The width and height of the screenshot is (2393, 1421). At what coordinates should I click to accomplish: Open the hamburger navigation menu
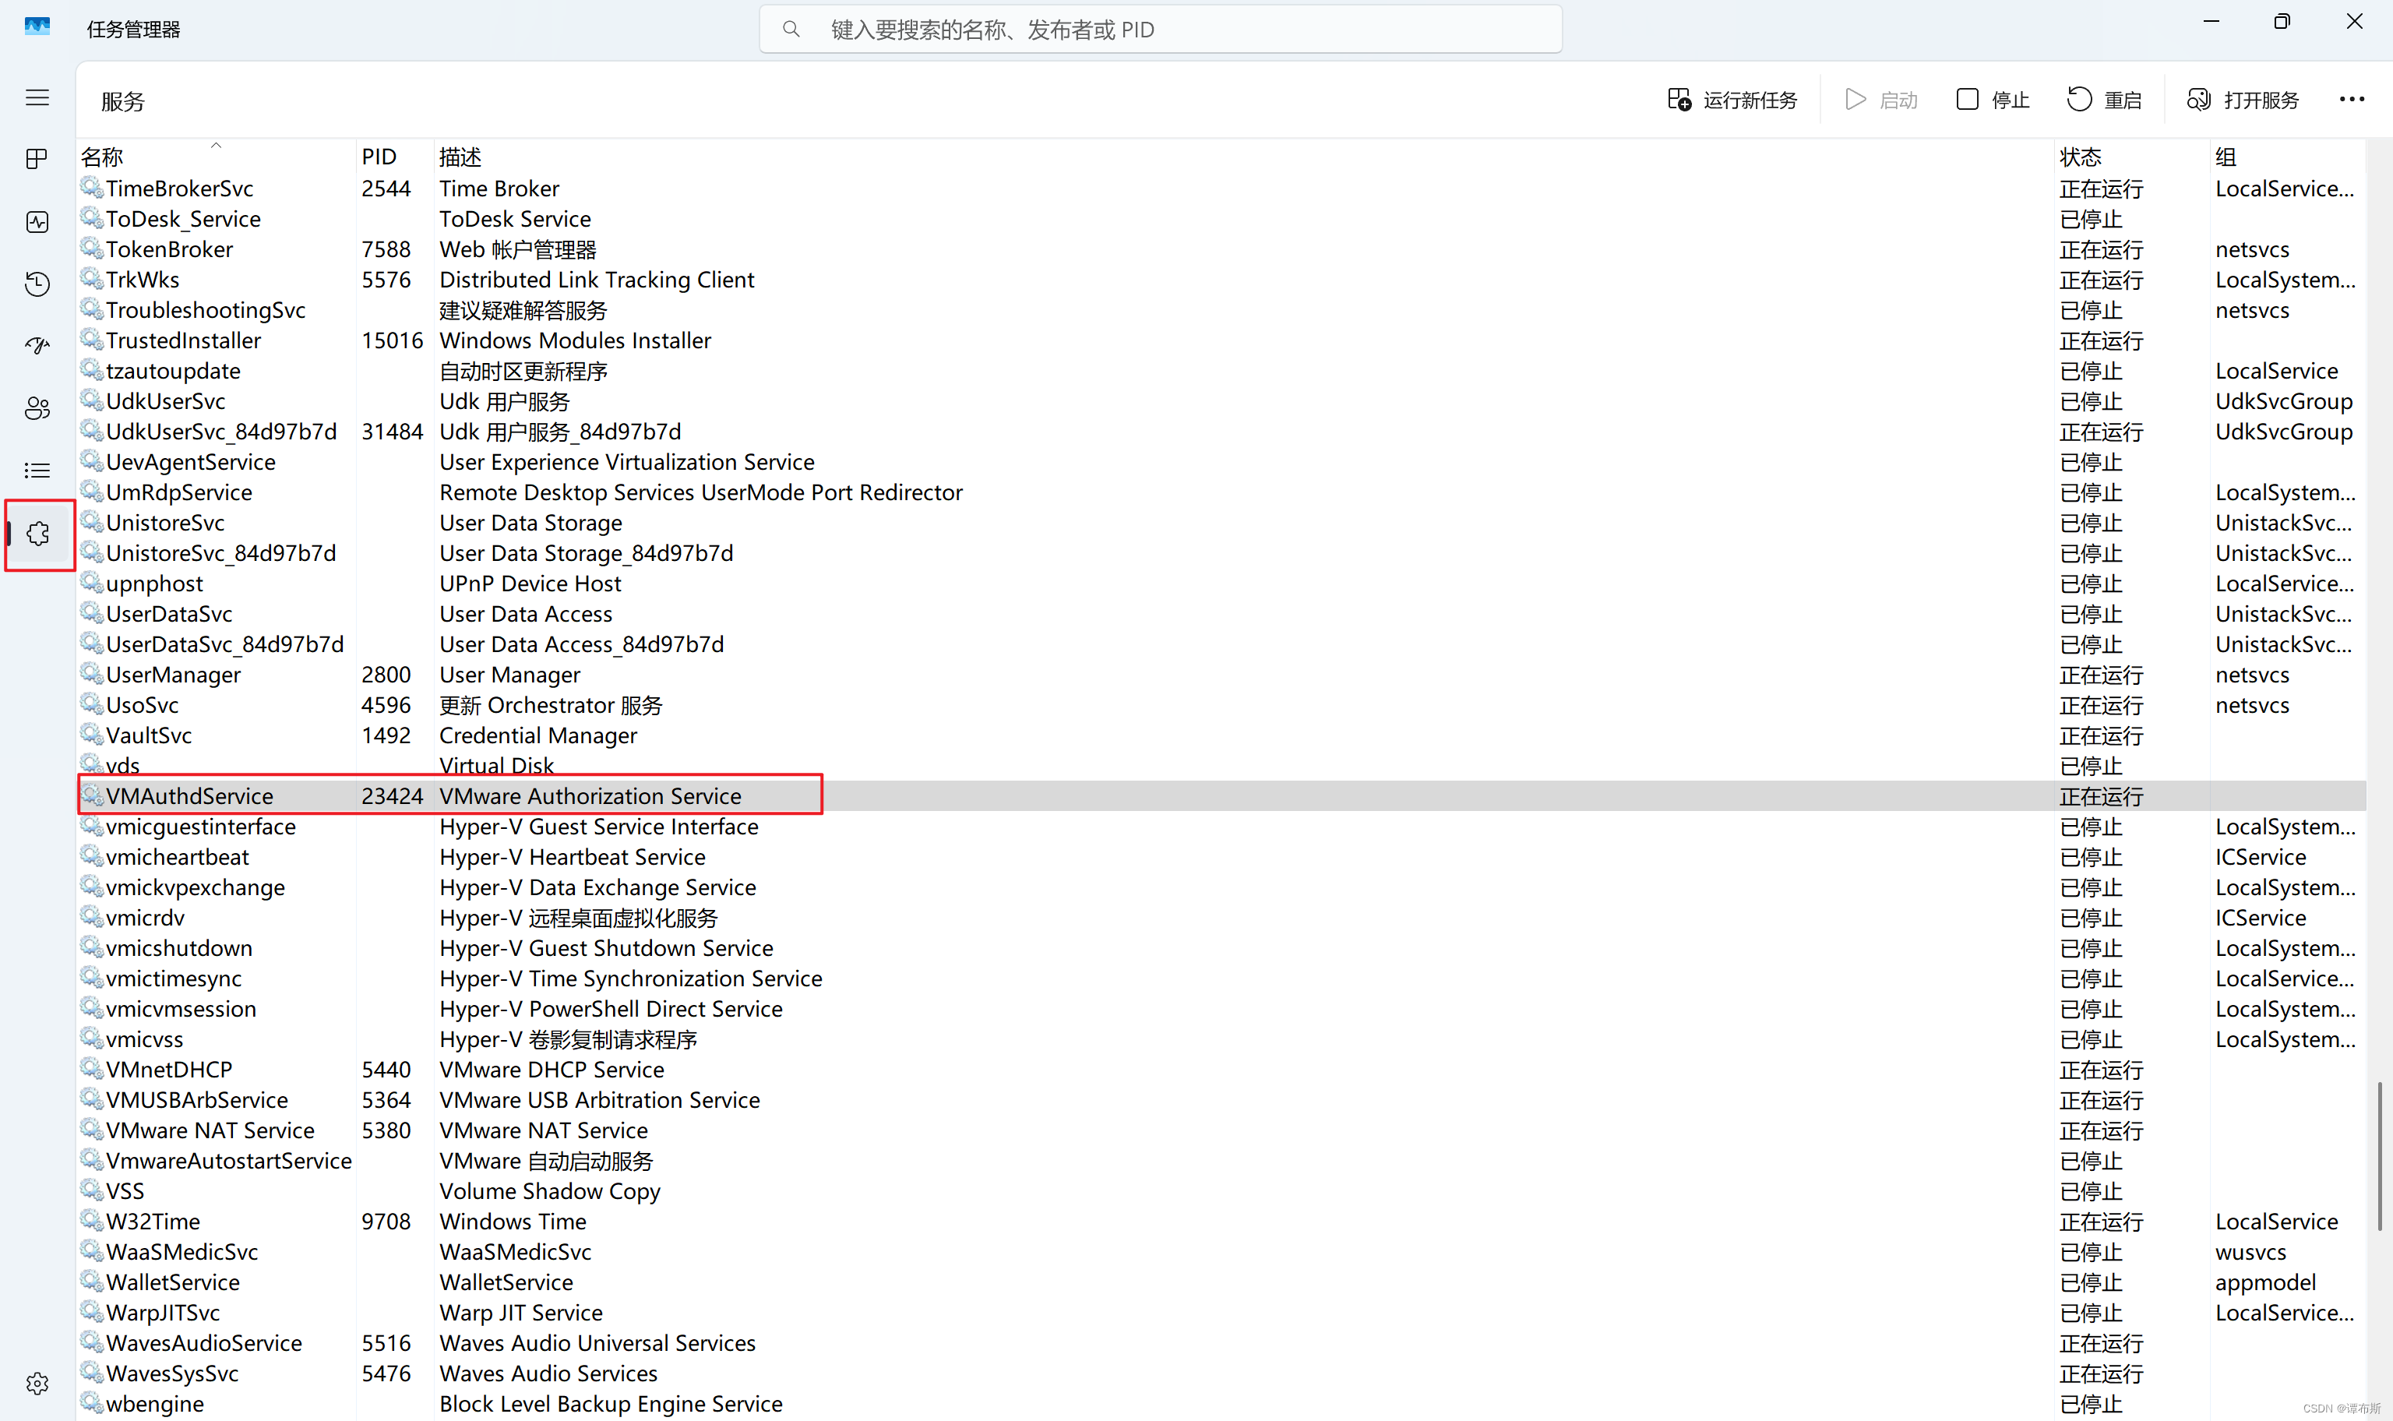pyautogui.click(x=37, y=97)
